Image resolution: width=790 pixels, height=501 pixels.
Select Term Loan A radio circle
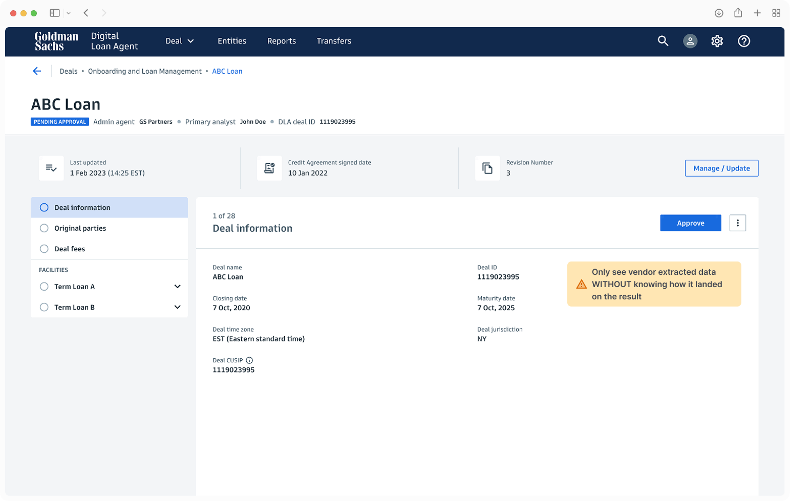pyautogui.click(x=44, y=287)
